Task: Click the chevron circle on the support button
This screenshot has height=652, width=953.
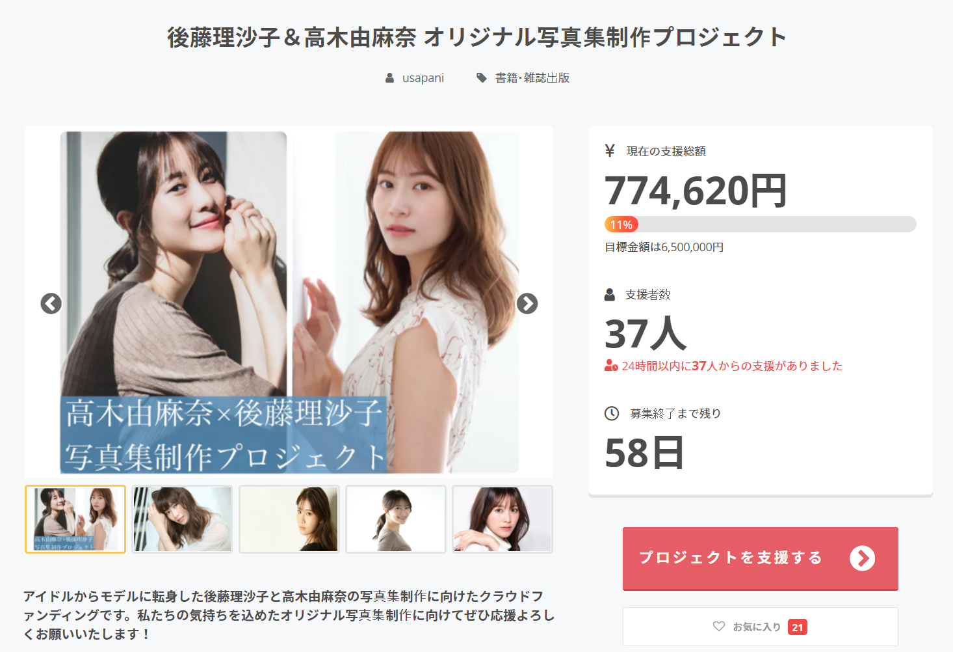Action: pyautogui.click(x=862, y=558)
